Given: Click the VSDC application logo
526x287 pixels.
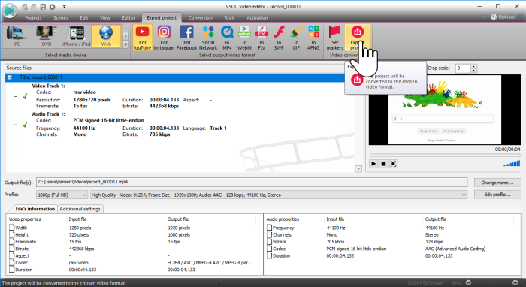Looking at the screenshot, I should point(10,11).
